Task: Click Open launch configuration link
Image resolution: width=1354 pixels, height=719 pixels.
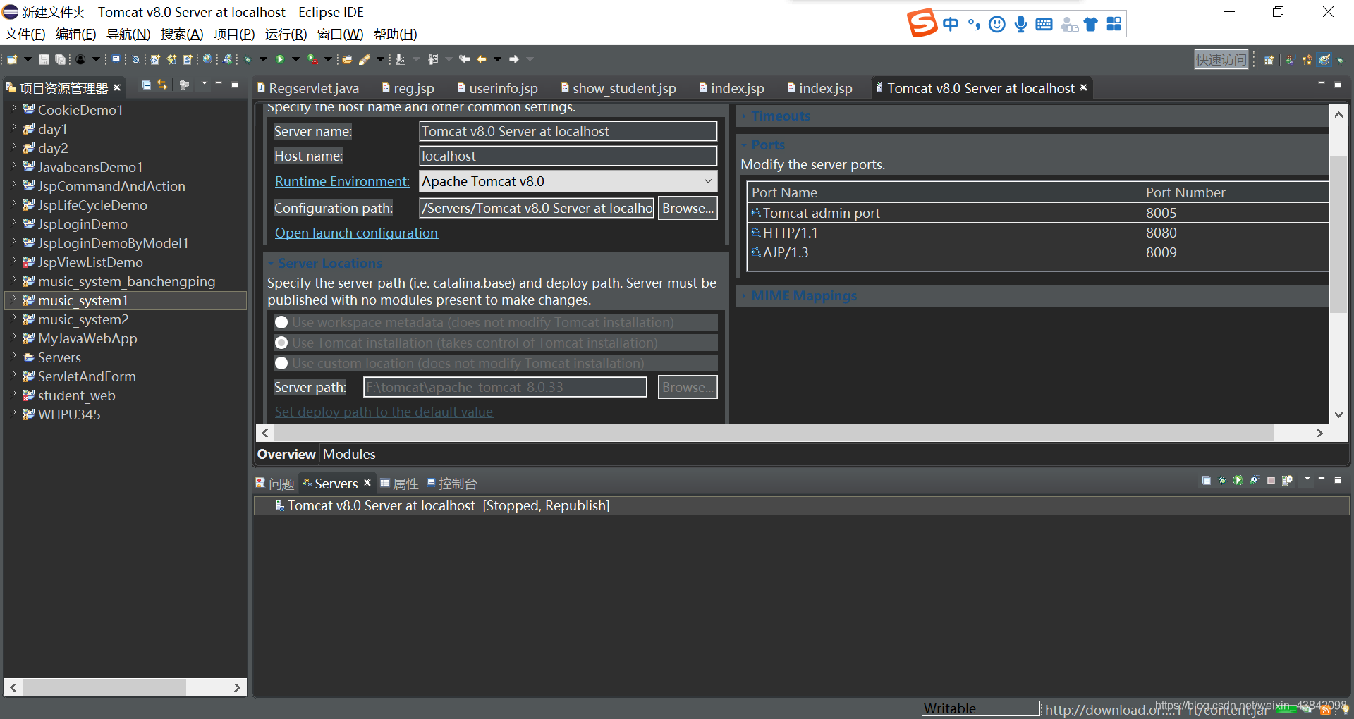Action: tap(356, 233)
